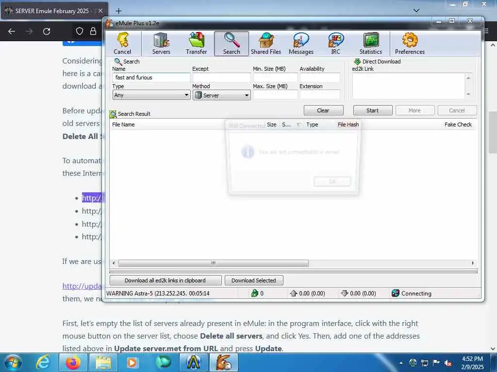Reload the page in Firefox
497x372 pixels.
pyautogui.click(x=47, y=31)
